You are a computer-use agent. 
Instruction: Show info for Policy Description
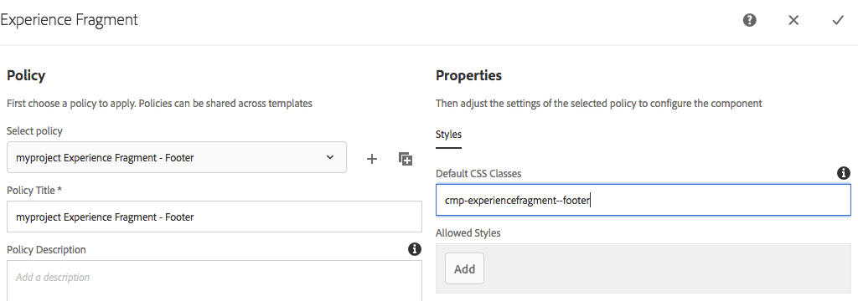point(415,249)
